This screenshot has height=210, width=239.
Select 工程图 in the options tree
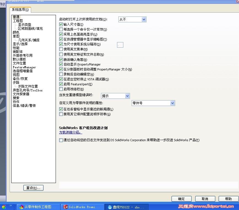18,21
